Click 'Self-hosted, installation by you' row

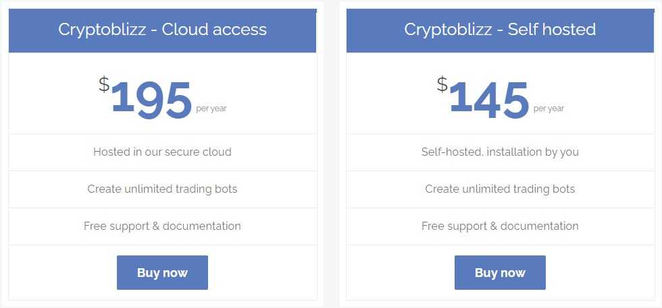(500, 152)
